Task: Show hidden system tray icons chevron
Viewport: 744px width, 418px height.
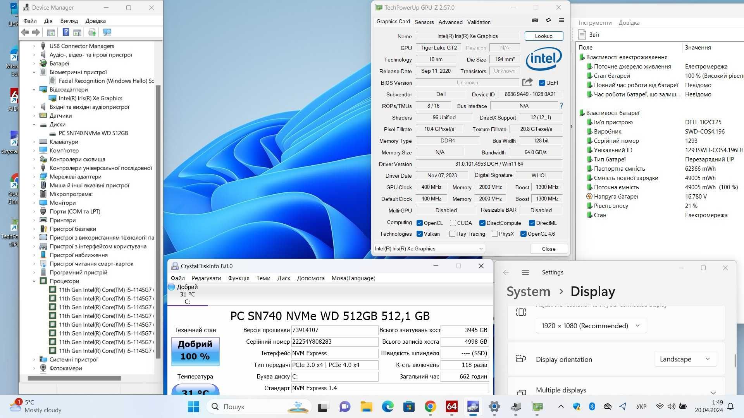Action: 561,406
